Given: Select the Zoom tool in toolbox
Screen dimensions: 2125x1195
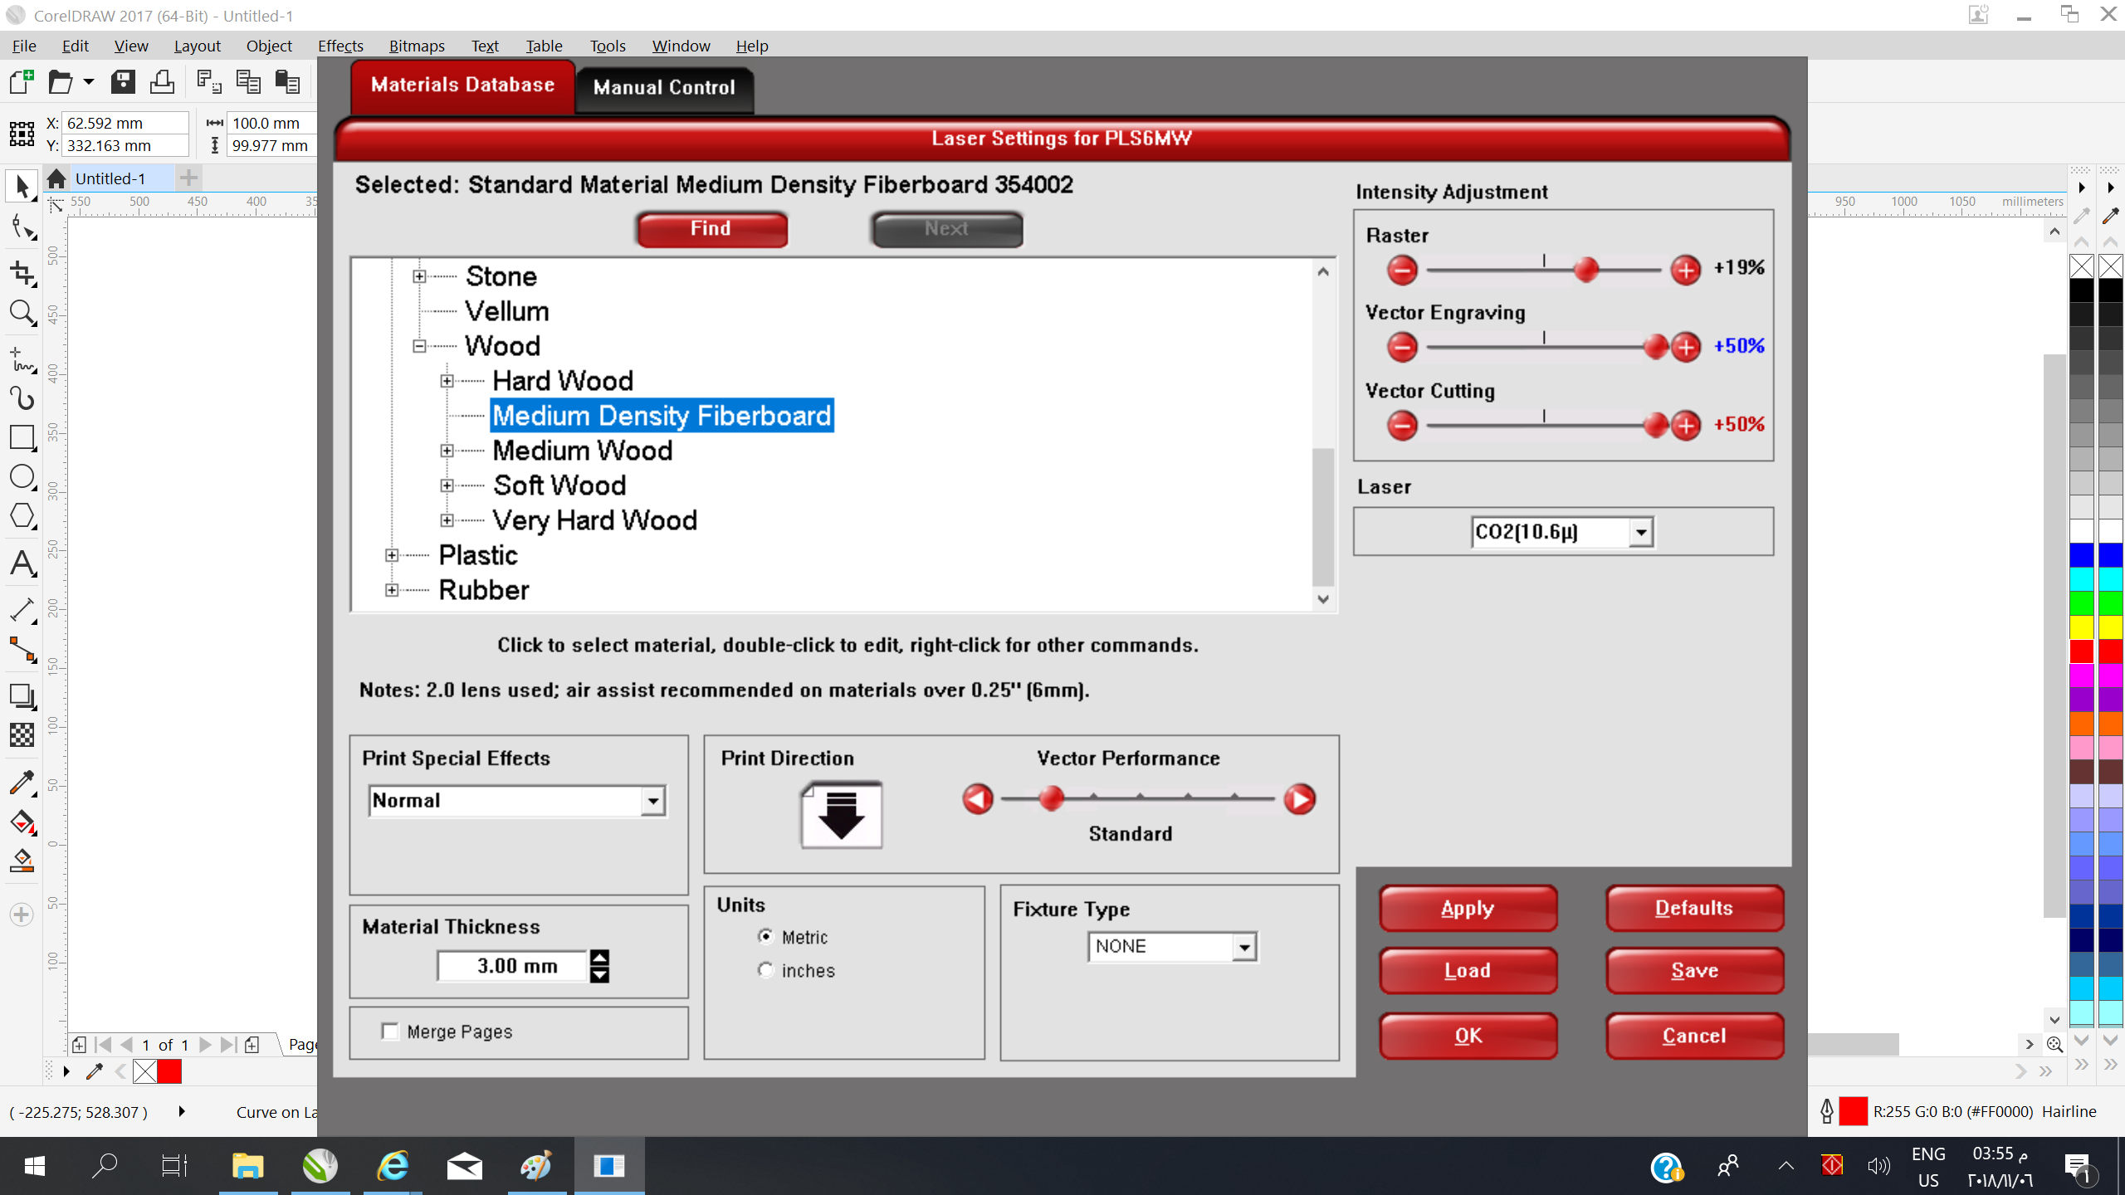Looking at the screenshot, I should [22, 313].
